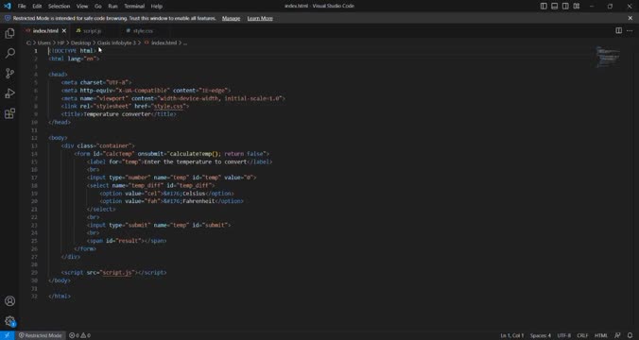The width and height of the screenshot is (639, 340).
Task: Open the Run and Debug view
Action: click(9, 93)
